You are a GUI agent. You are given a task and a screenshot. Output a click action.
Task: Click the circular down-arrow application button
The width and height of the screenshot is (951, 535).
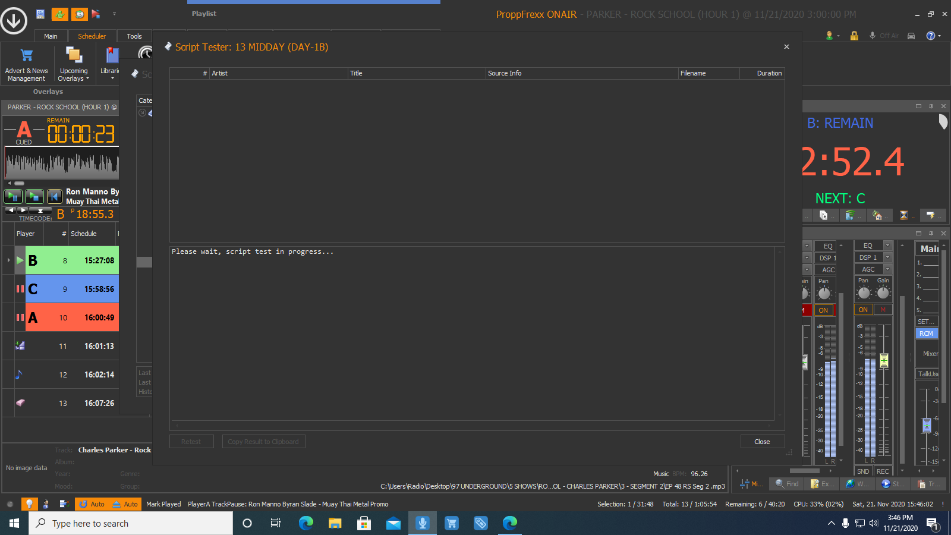(14, 21)
